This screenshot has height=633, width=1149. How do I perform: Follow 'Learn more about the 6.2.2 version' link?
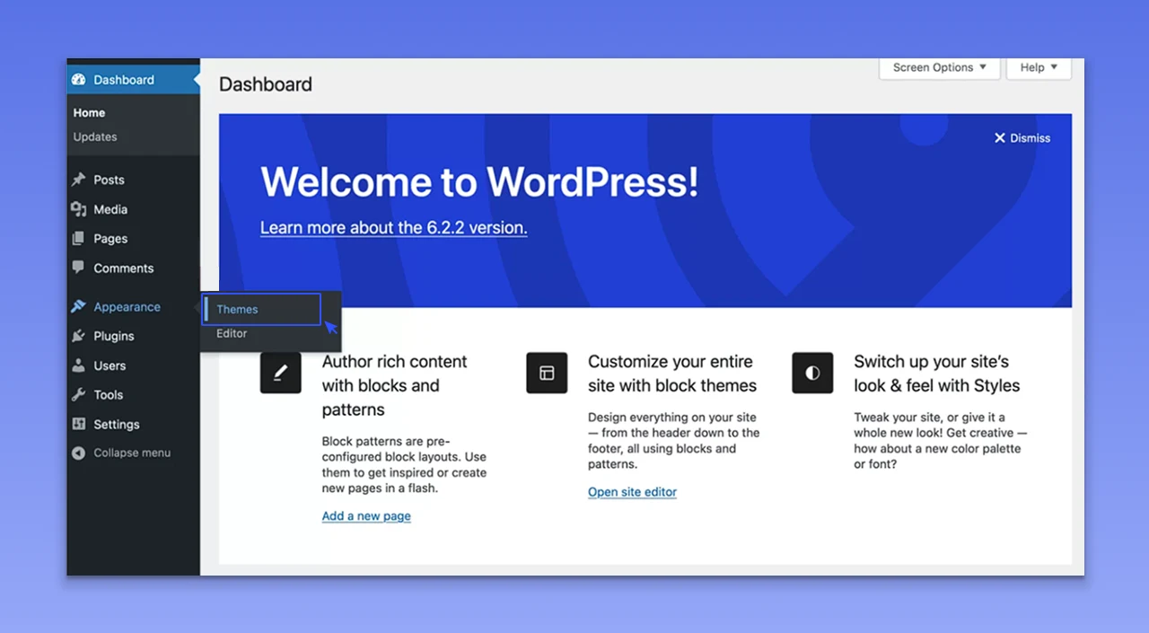click(x=393, y=228)
